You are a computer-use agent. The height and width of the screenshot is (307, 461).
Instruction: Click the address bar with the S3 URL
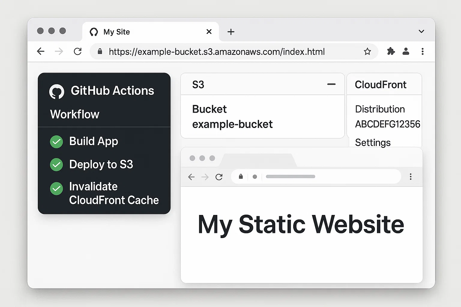pos(234,52)
